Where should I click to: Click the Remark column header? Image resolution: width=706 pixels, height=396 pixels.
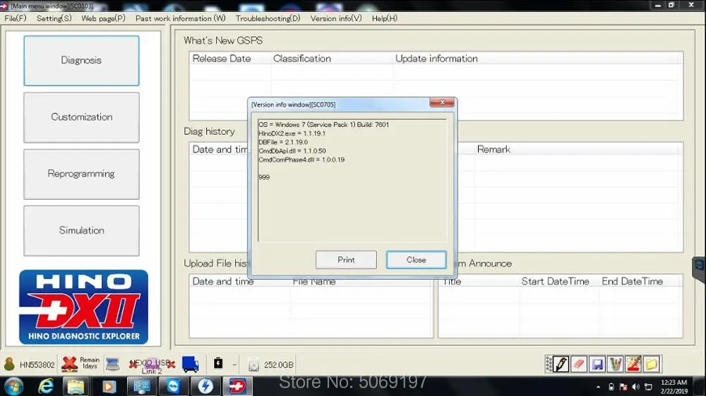[493, 150]
